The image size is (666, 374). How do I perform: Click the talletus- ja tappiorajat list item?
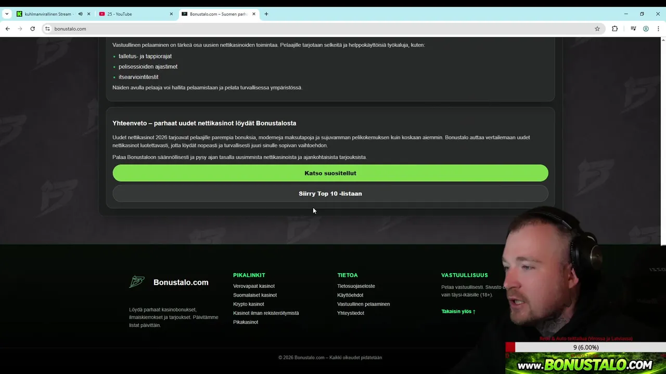tap(145, 56)
